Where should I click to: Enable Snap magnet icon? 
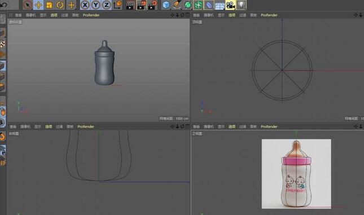pos(3,137)
